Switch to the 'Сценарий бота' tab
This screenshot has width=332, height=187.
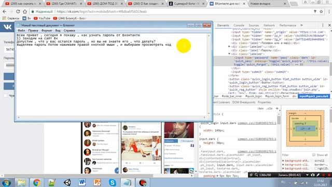(187, 4)
